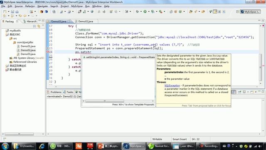Close the Demo03.java editor tab
This screenshot has width=266, height=150.
coord(69,21)
